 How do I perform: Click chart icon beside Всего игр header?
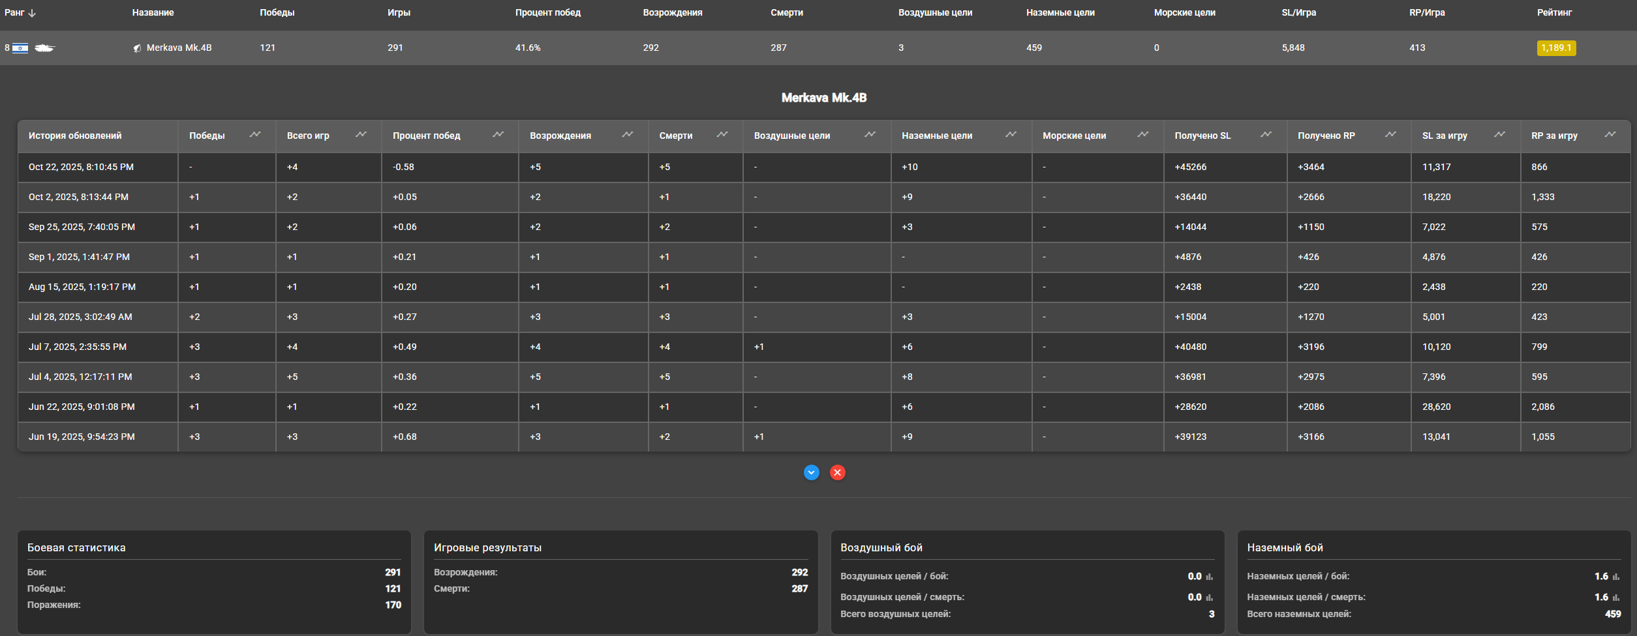pyautogui.click(x=361, y=135)
